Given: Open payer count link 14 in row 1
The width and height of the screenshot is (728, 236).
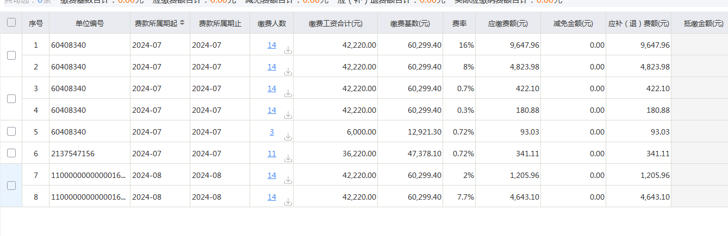Looking at the screenshot, I should pyautogui.click(x=272, y=45).
